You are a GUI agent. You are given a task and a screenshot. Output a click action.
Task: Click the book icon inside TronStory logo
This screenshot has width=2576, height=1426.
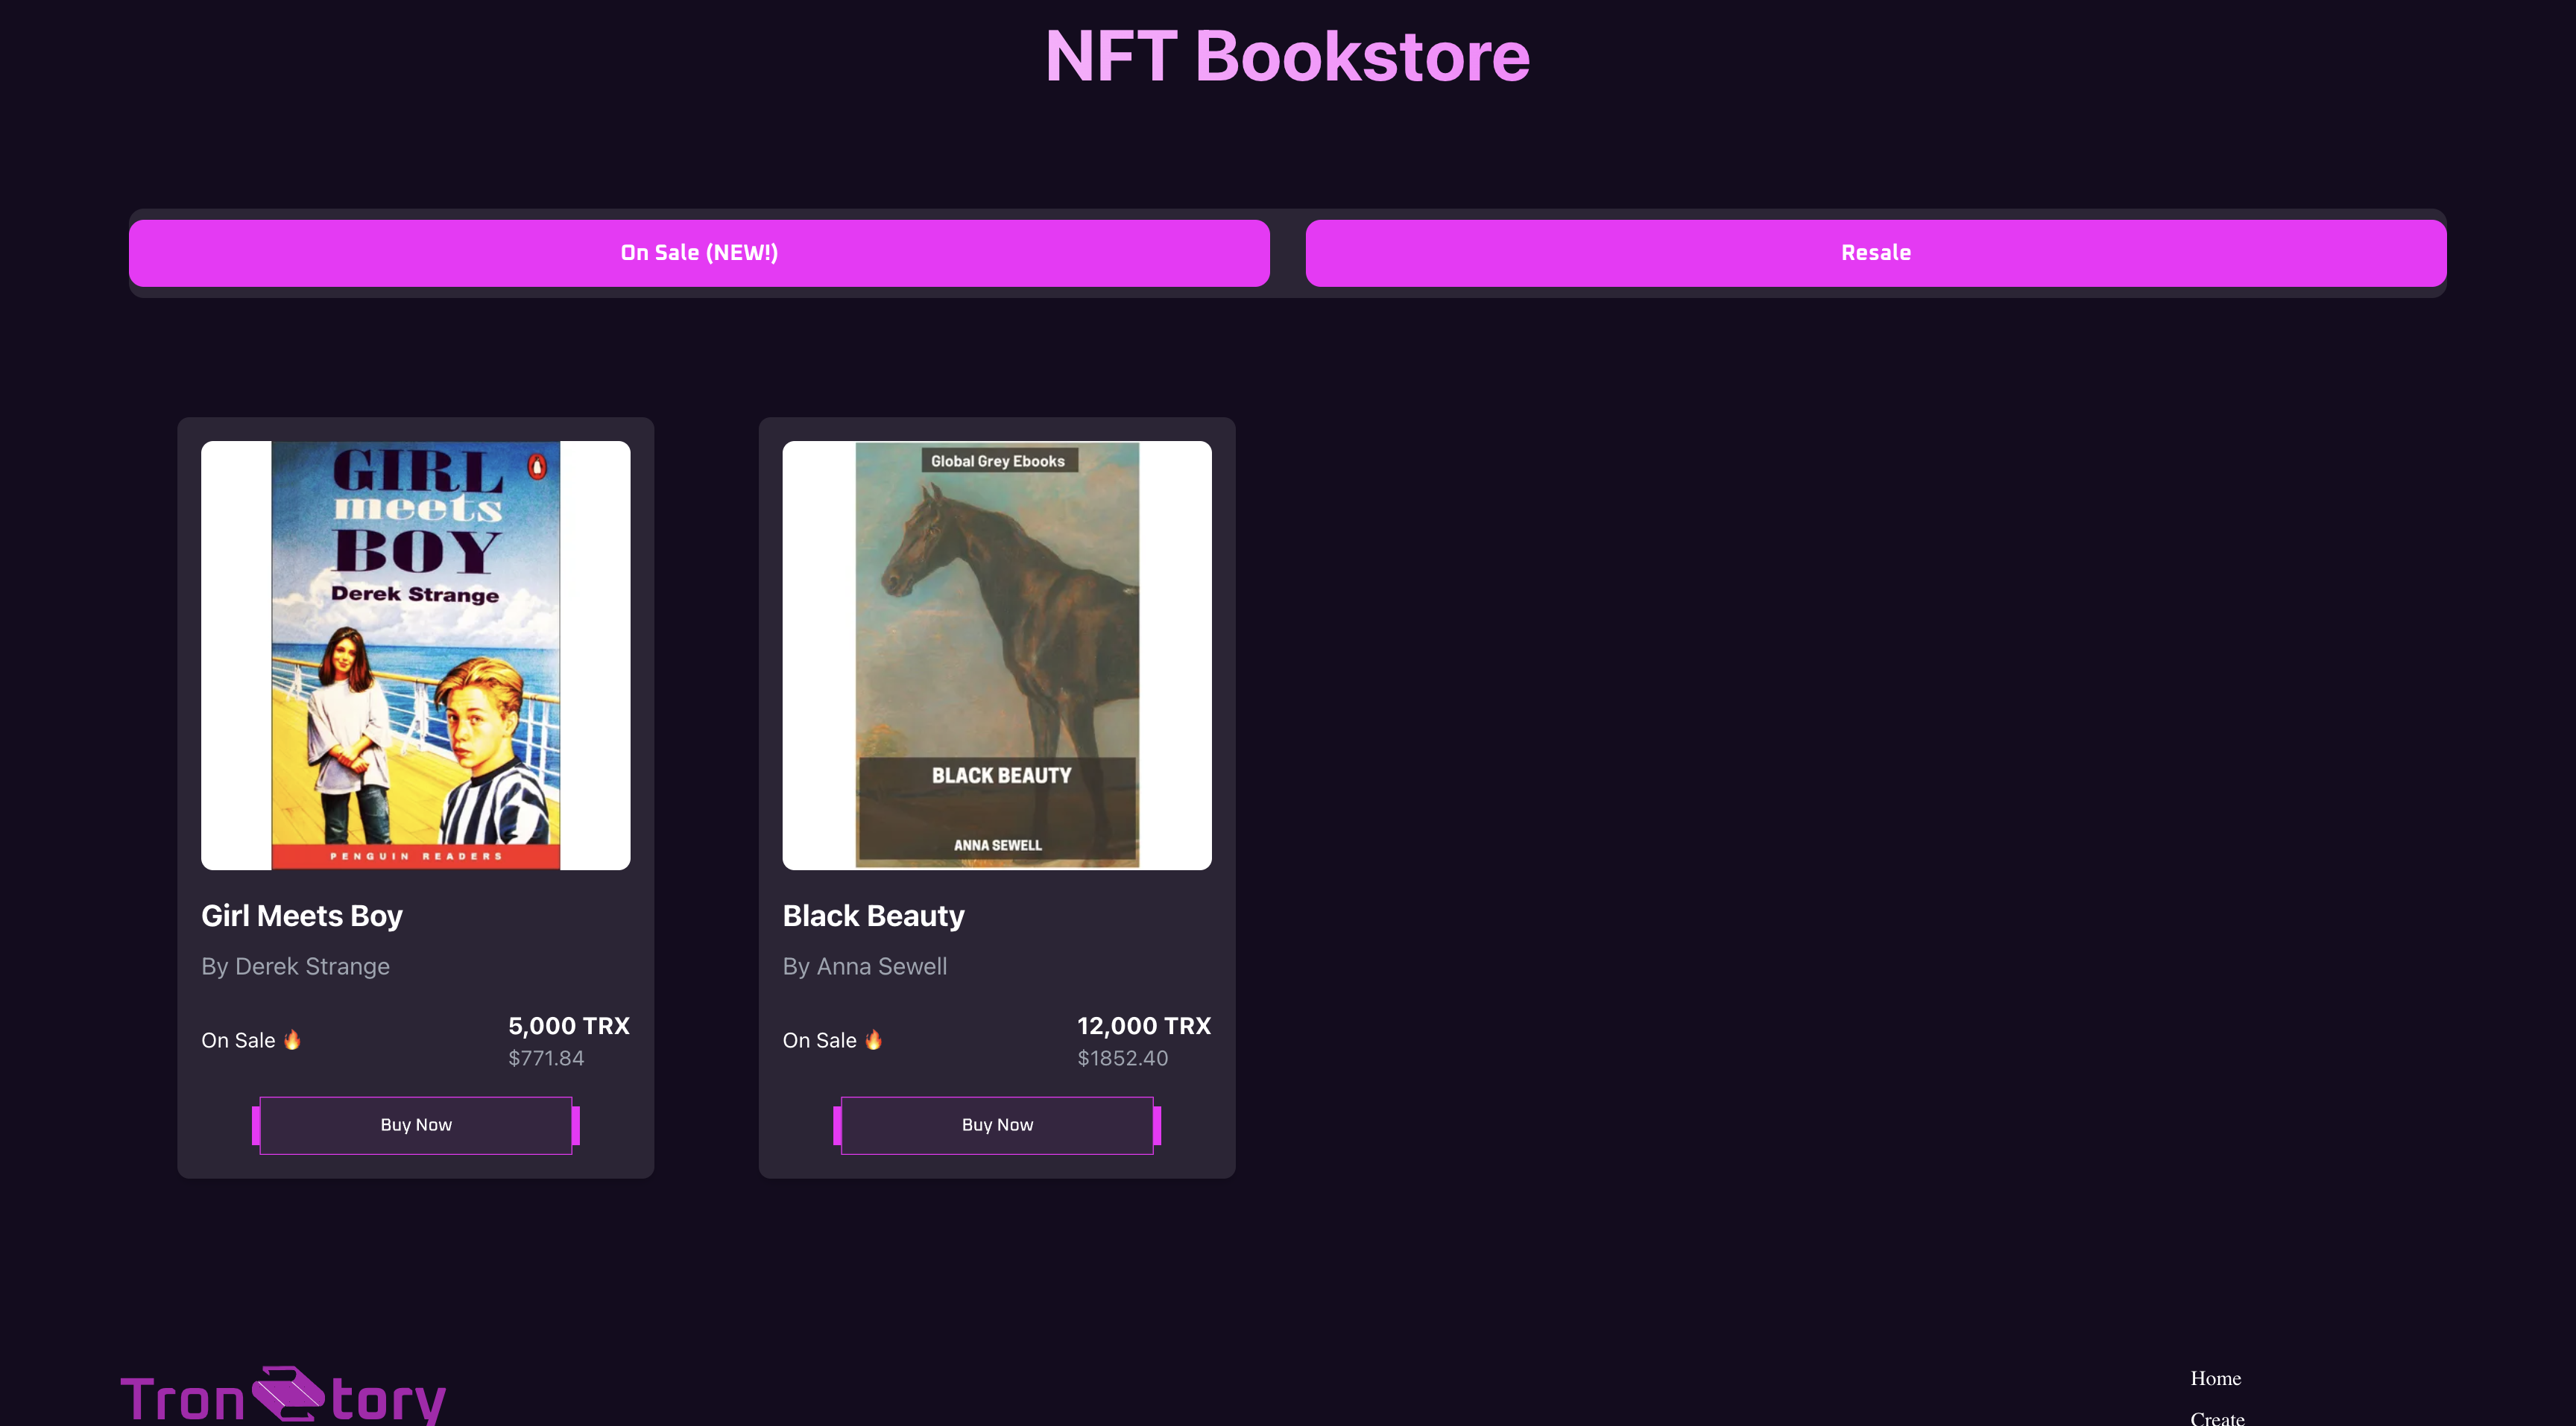click(x=288, y=1393)
